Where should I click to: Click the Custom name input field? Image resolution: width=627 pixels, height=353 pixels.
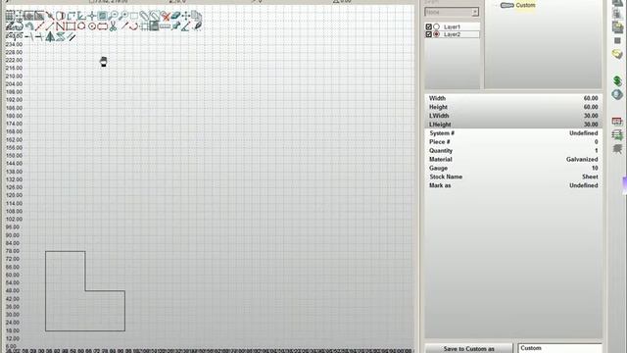tap(559, 348)
